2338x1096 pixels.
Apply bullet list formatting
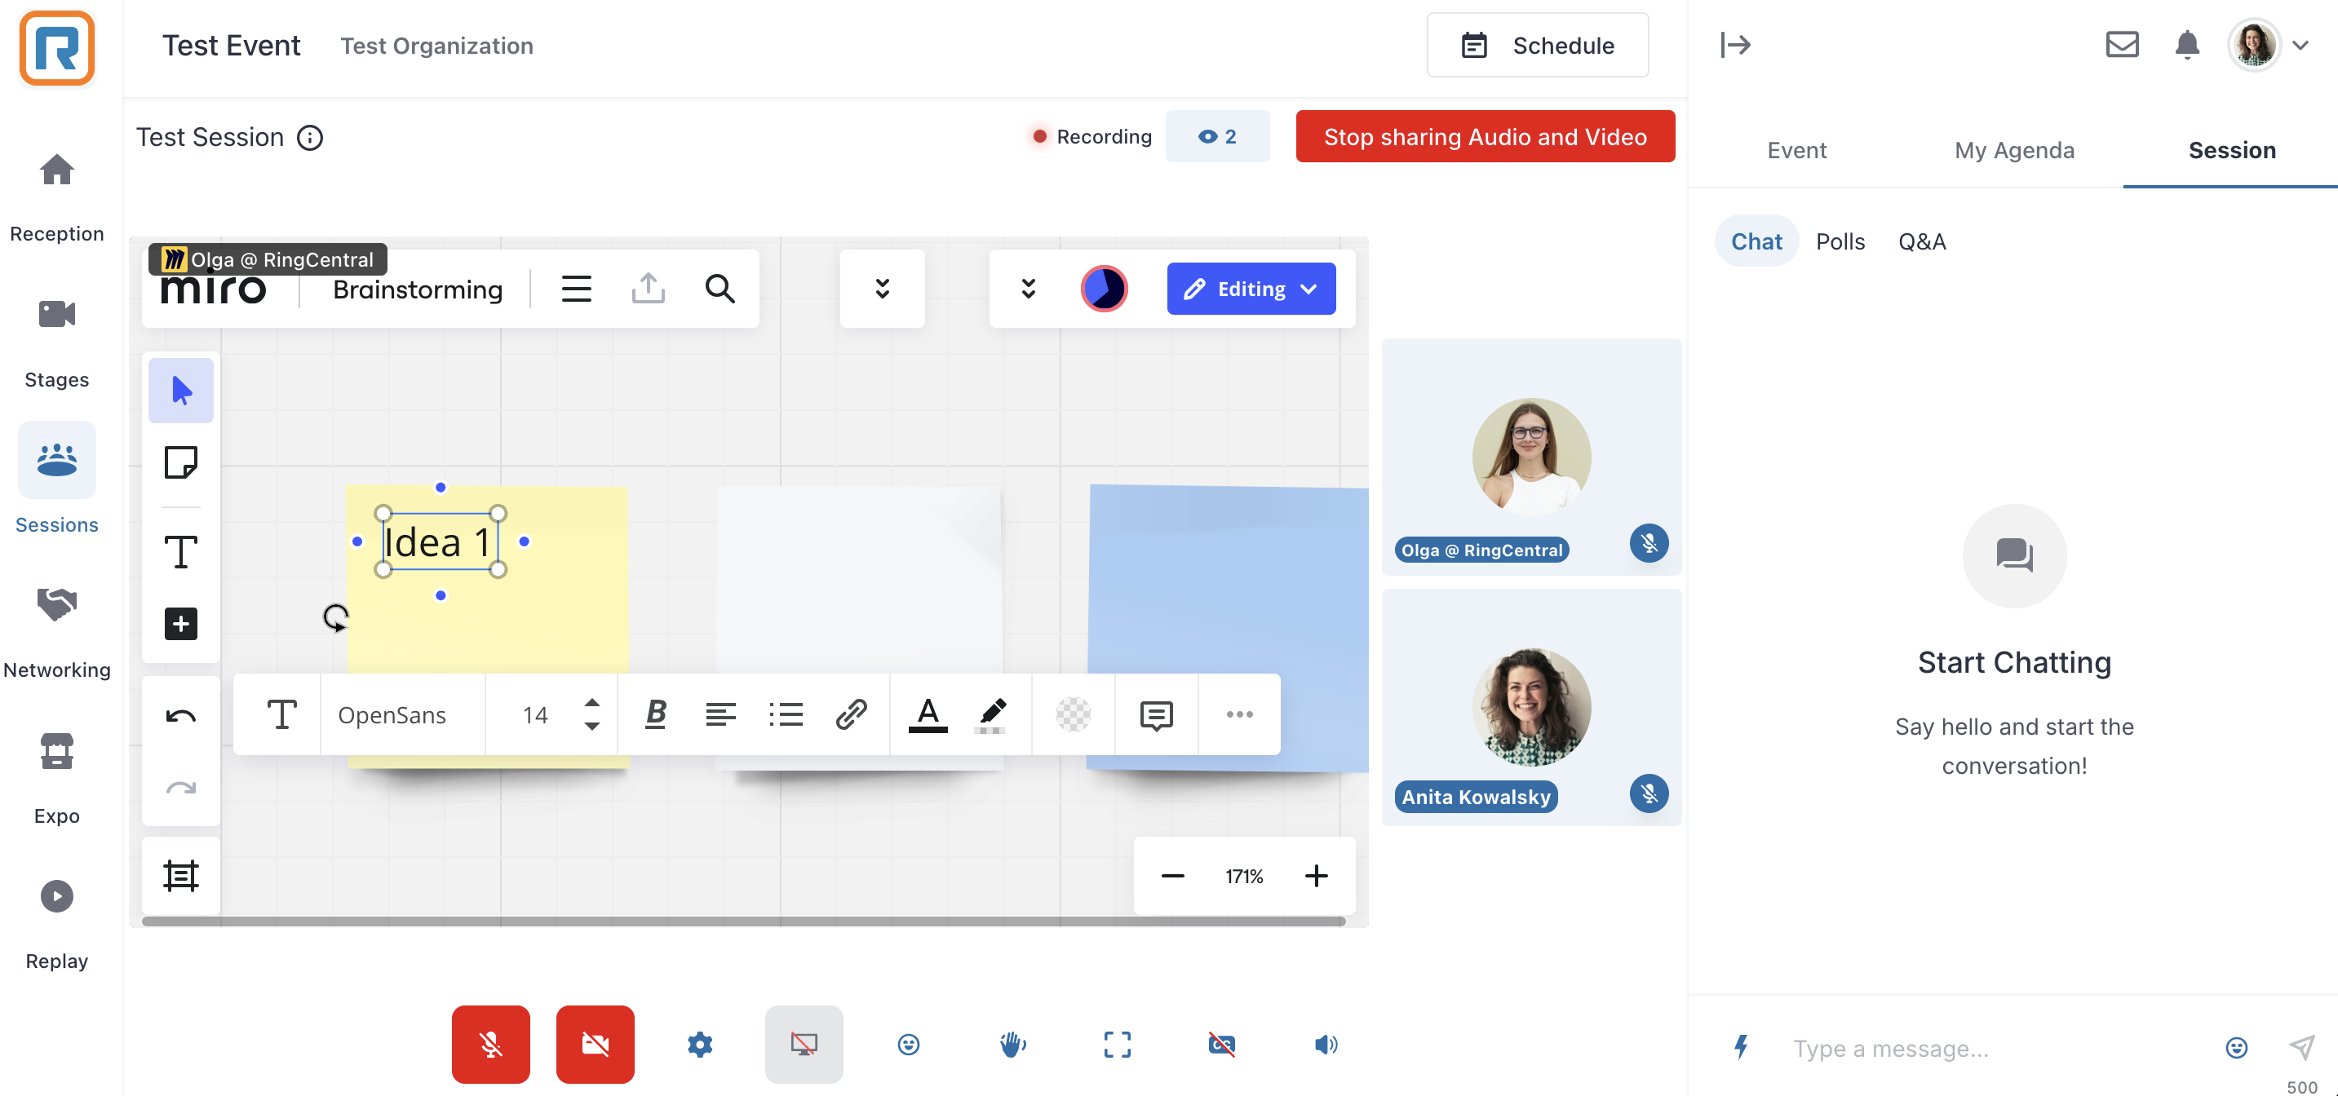pos(785,714)
